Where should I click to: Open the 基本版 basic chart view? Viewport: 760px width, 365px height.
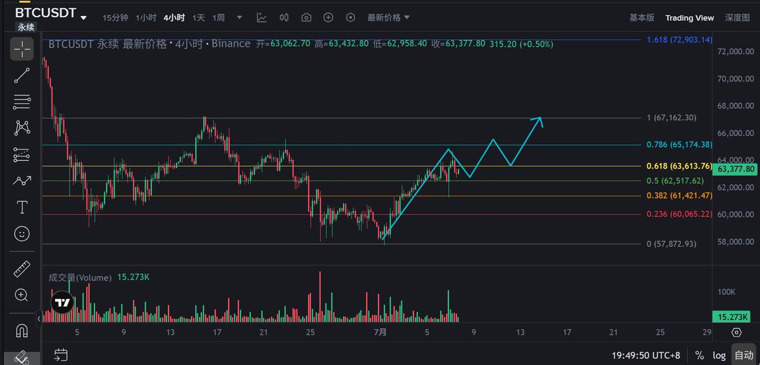642,18
